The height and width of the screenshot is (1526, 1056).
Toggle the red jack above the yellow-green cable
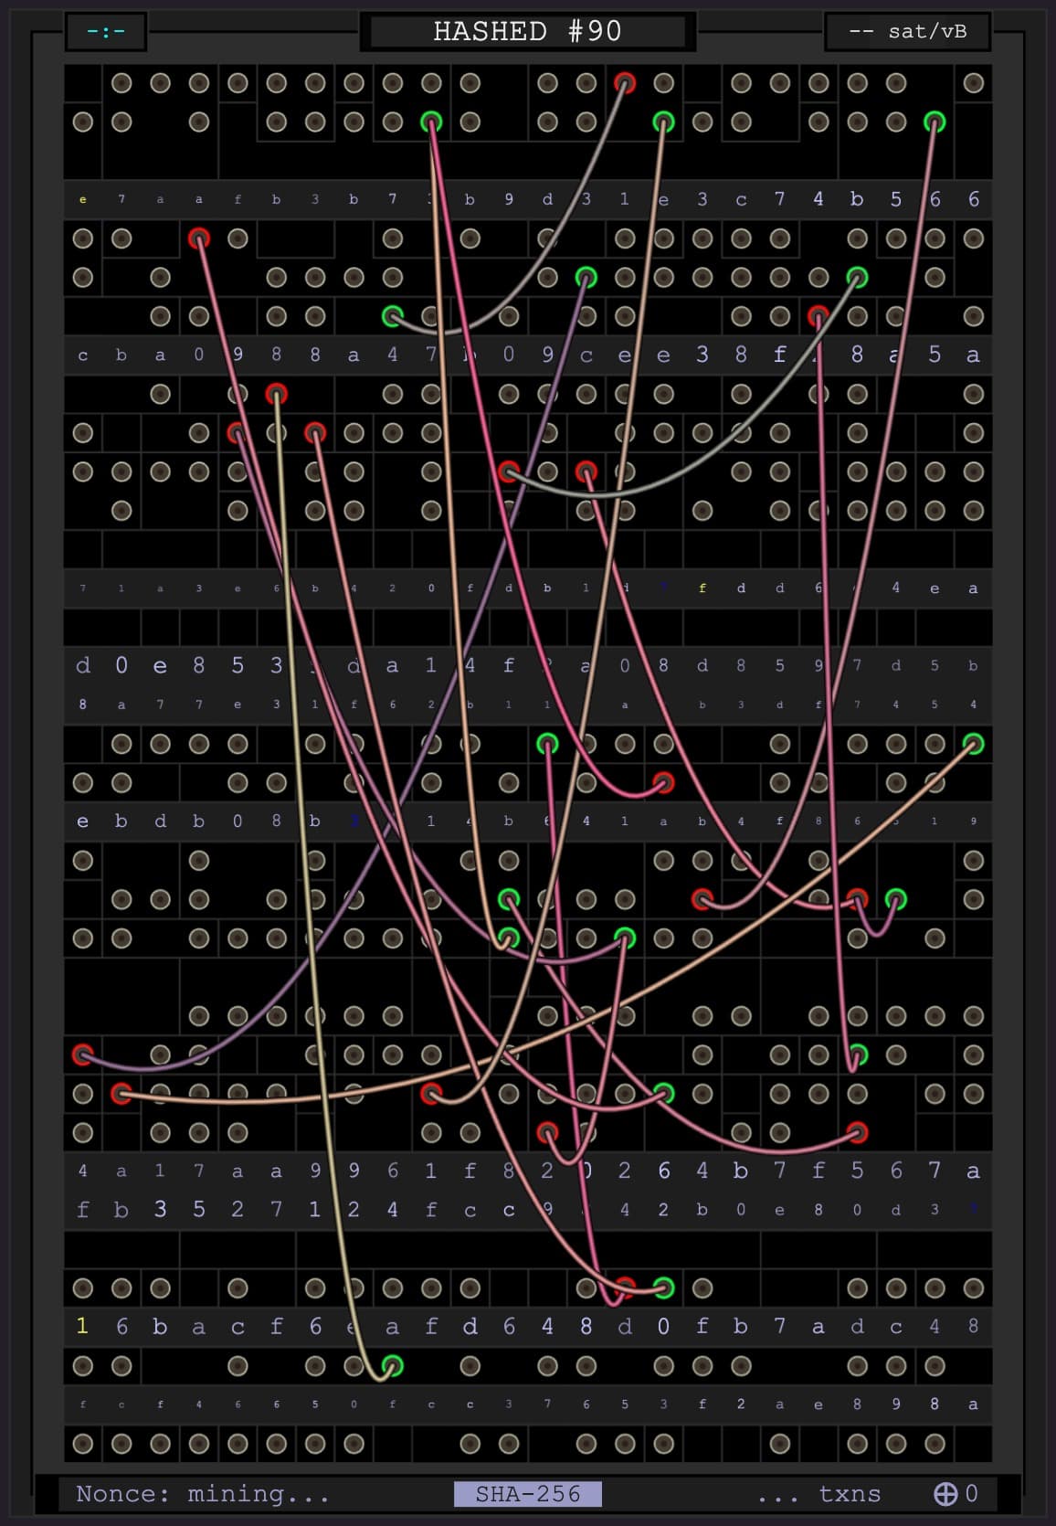(276, 394)
